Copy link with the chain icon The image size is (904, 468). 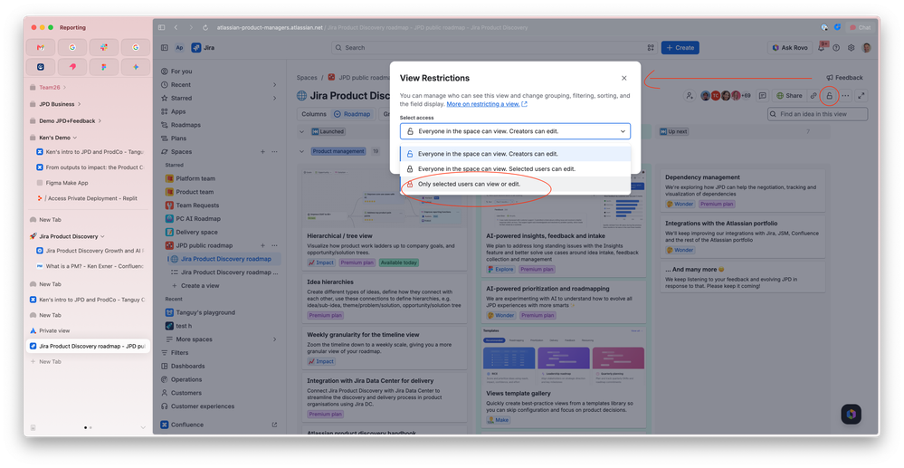[814, 96]
